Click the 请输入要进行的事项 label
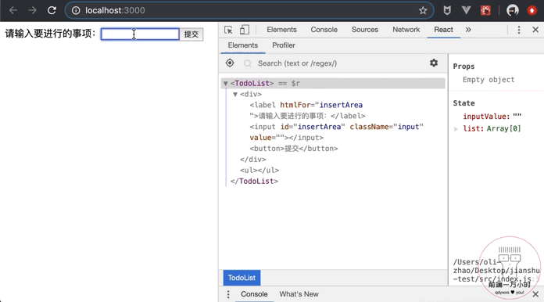This screenshot has height=302, width=544. (x=50, y=34)
